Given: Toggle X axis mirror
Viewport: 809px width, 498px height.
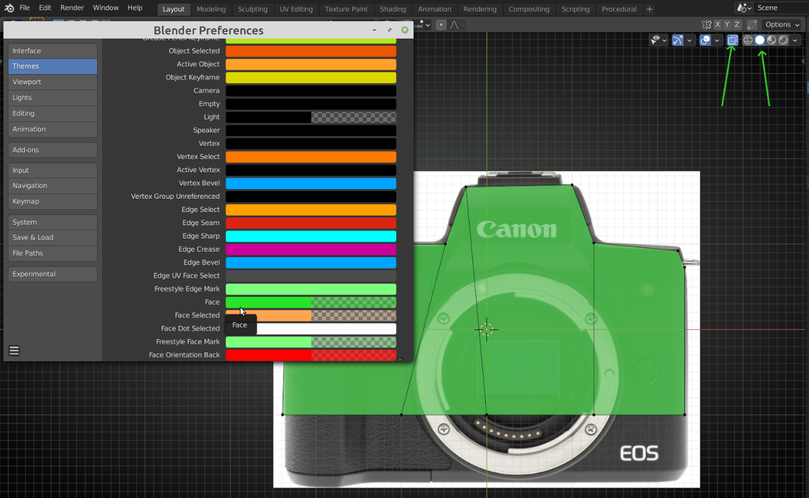Looking at the screenshot, I should pos(717,25).
